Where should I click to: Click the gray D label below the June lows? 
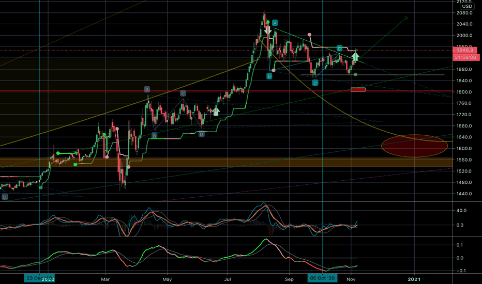(201, 134)
